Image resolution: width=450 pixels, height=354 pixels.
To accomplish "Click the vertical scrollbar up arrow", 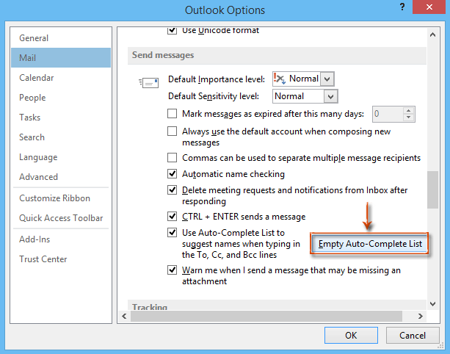I will (x=433, y=35).
